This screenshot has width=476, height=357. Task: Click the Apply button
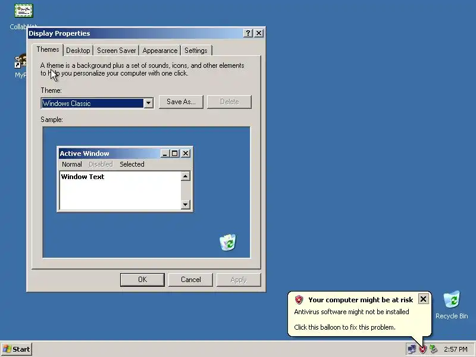[x=239, y=280]
